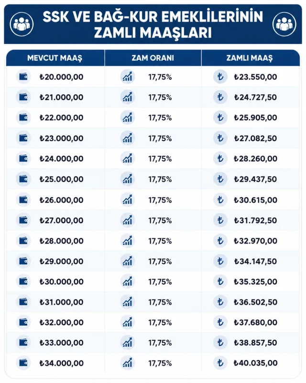Click the ₺38.857,50 raised salary value
This screenshot has width=306, height=383.
(x=255, y=343)
